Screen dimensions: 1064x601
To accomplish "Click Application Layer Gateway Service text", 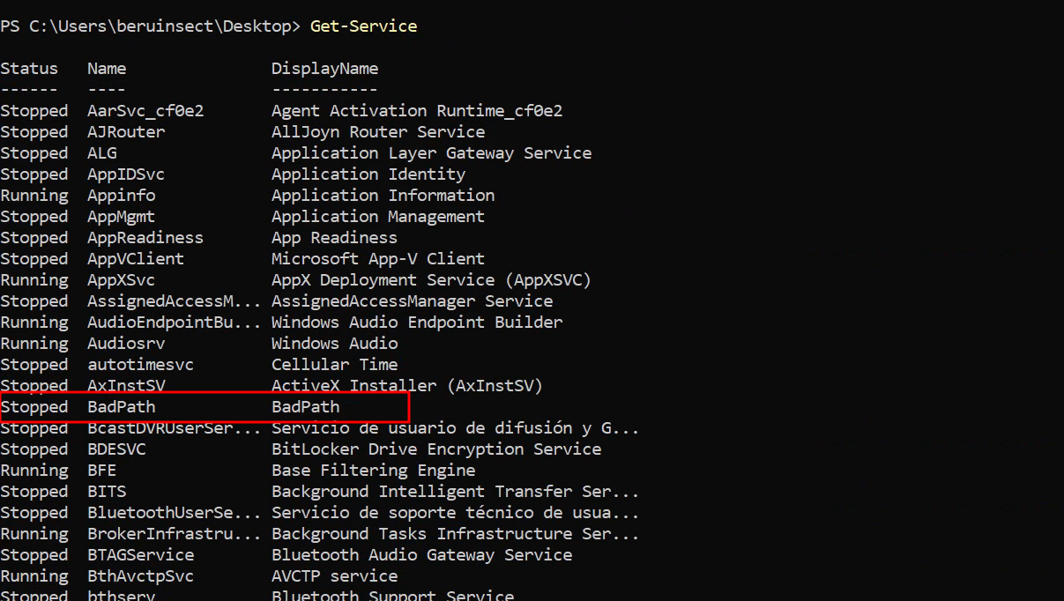I will coord(431,153).
